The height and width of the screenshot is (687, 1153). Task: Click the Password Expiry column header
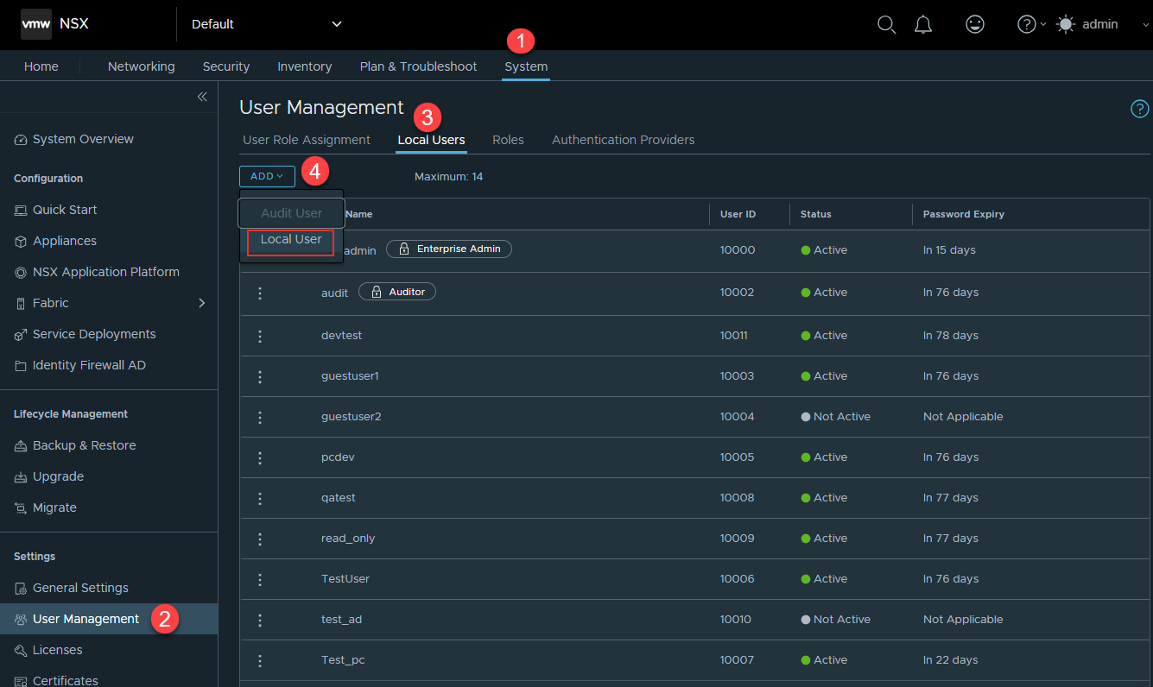(963, 214)
